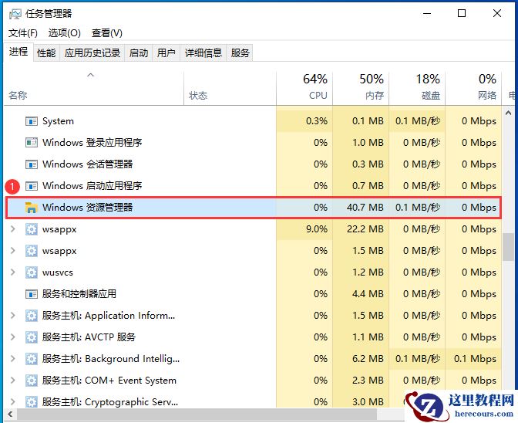Sort by the 内存 column header
The width and height of the screenshot is (518, 423).
tap(361, 88)
